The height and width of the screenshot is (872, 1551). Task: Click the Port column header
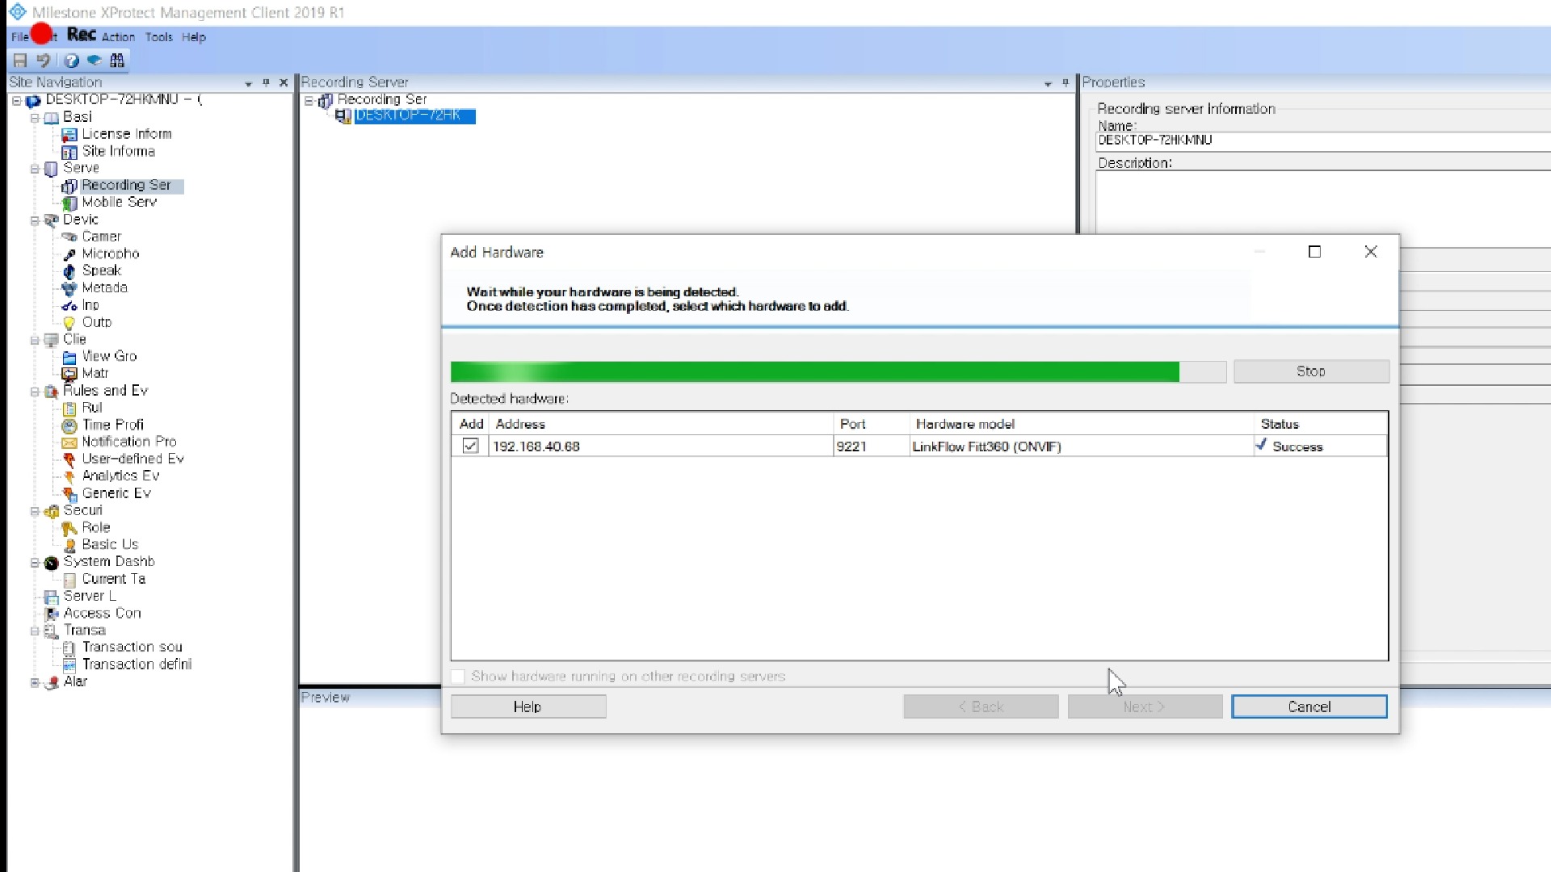coord(872,424)
